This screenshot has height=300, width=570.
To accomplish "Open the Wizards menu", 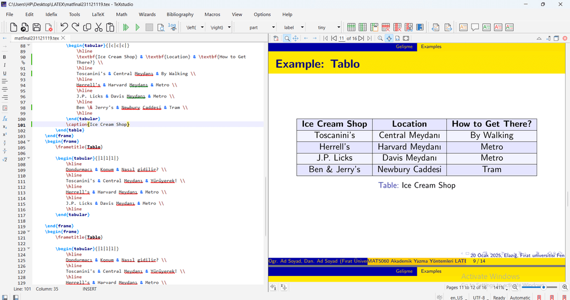I will click(x=147, y=14).
